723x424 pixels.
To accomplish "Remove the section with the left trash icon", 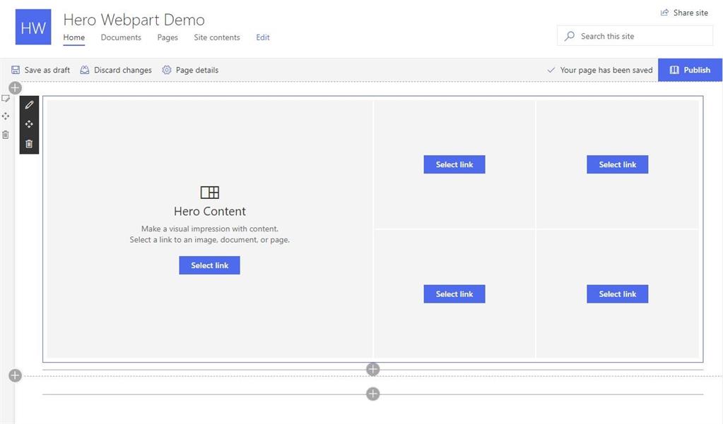I will tap(6, 133).
